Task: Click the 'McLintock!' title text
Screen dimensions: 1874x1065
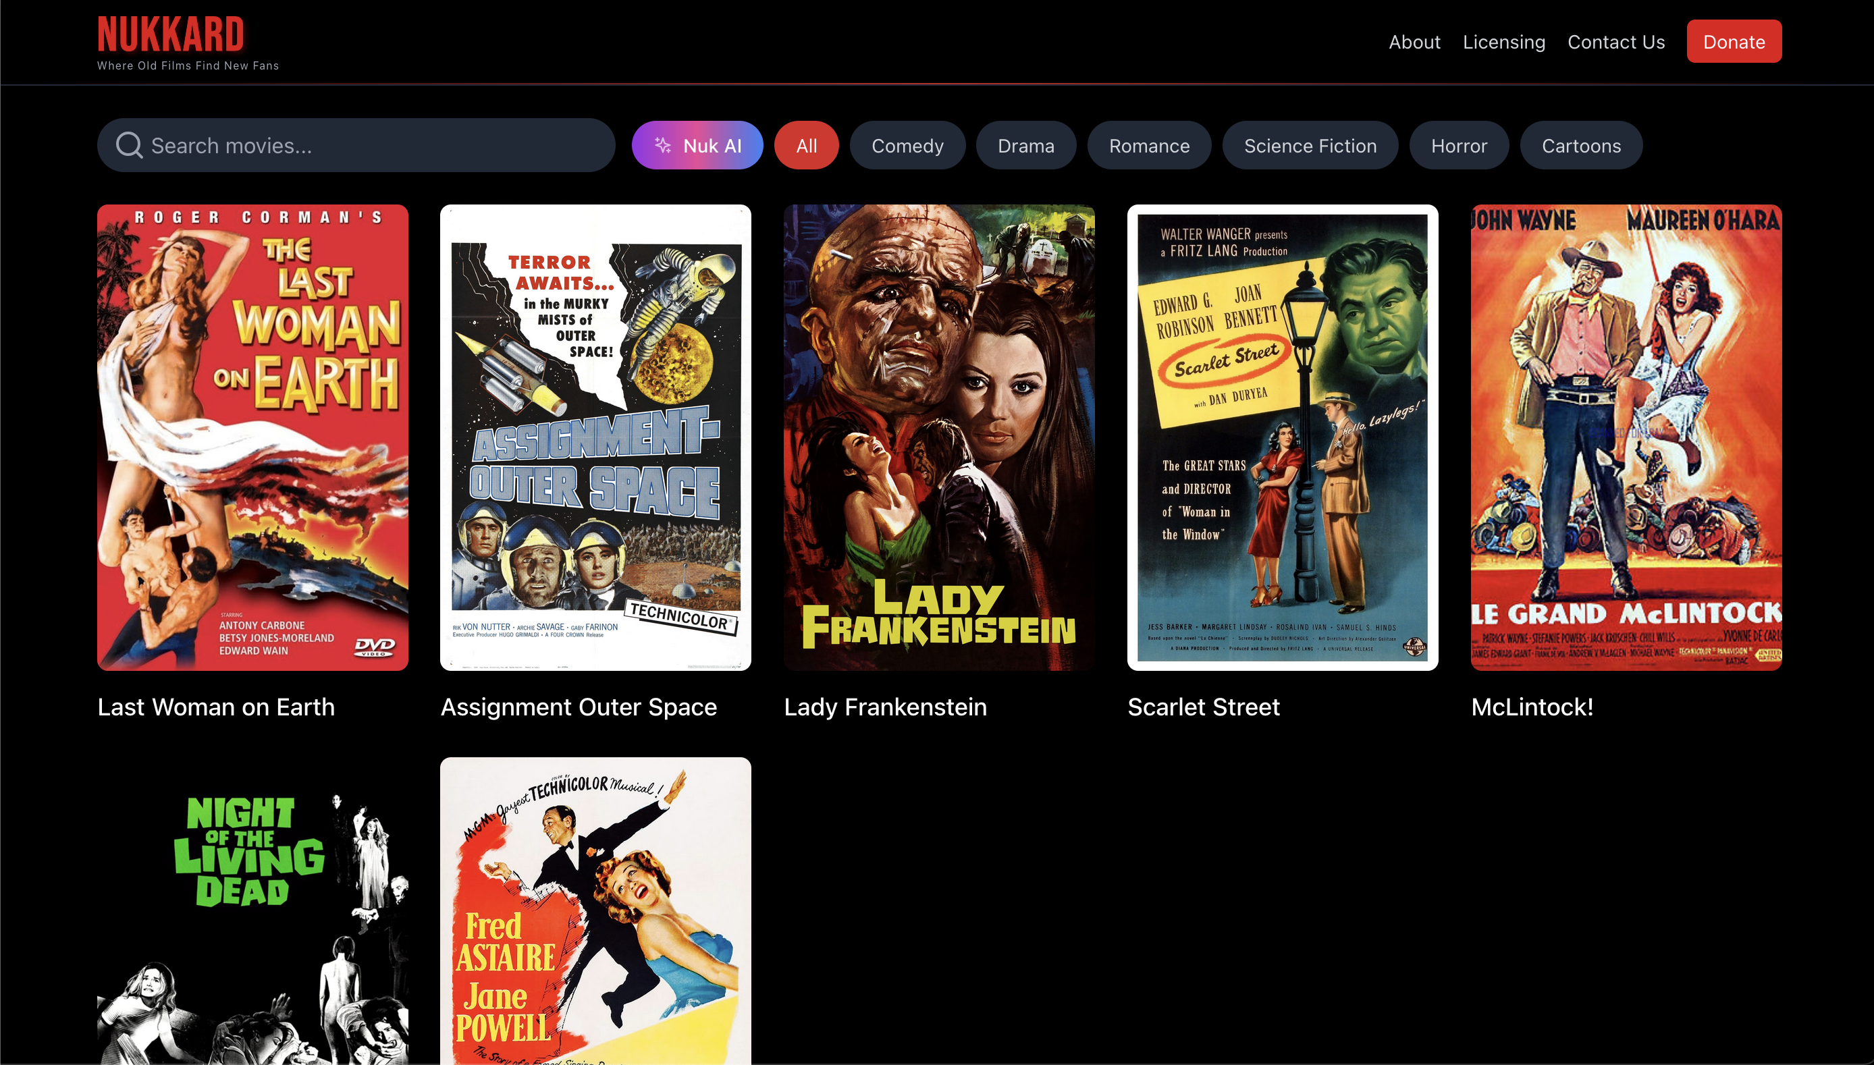Action: tap(1532, 707)
